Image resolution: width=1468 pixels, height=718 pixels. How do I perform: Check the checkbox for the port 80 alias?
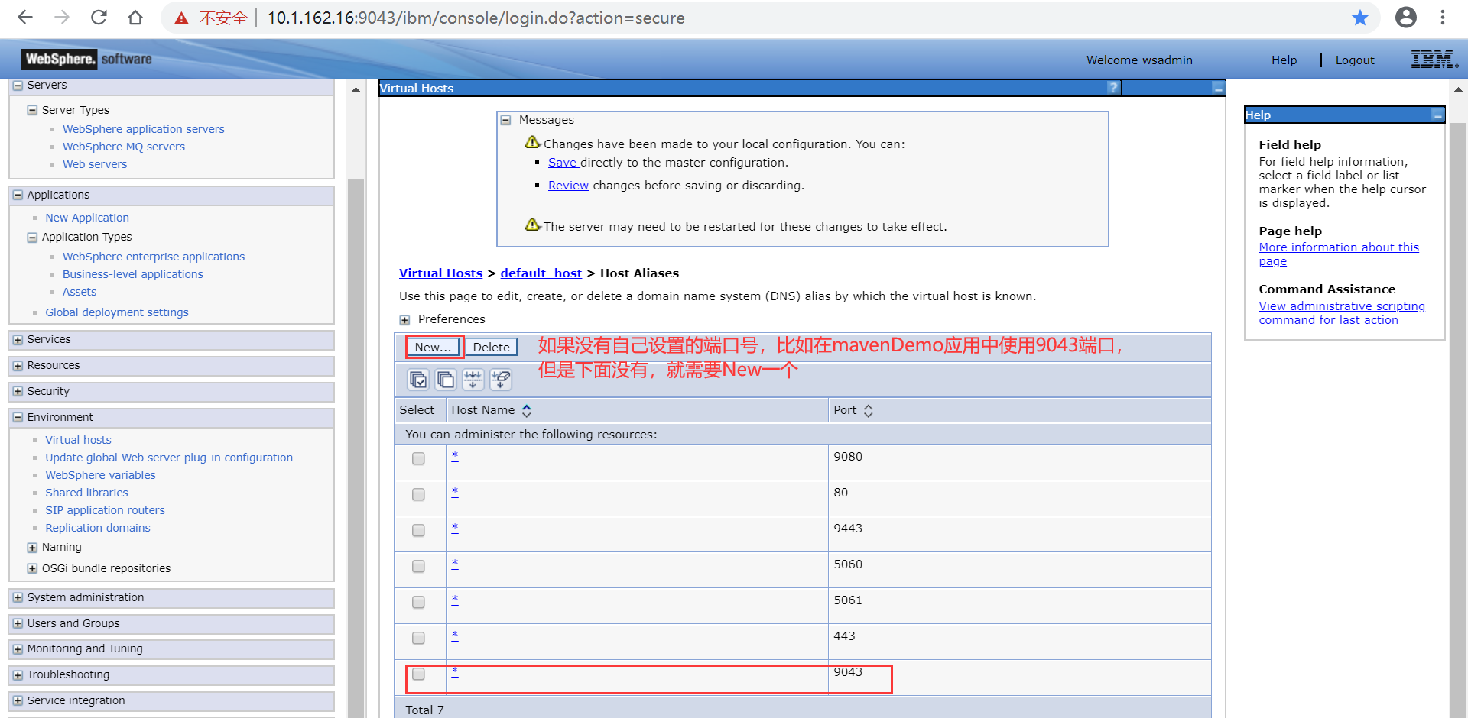tap(418, 494)
